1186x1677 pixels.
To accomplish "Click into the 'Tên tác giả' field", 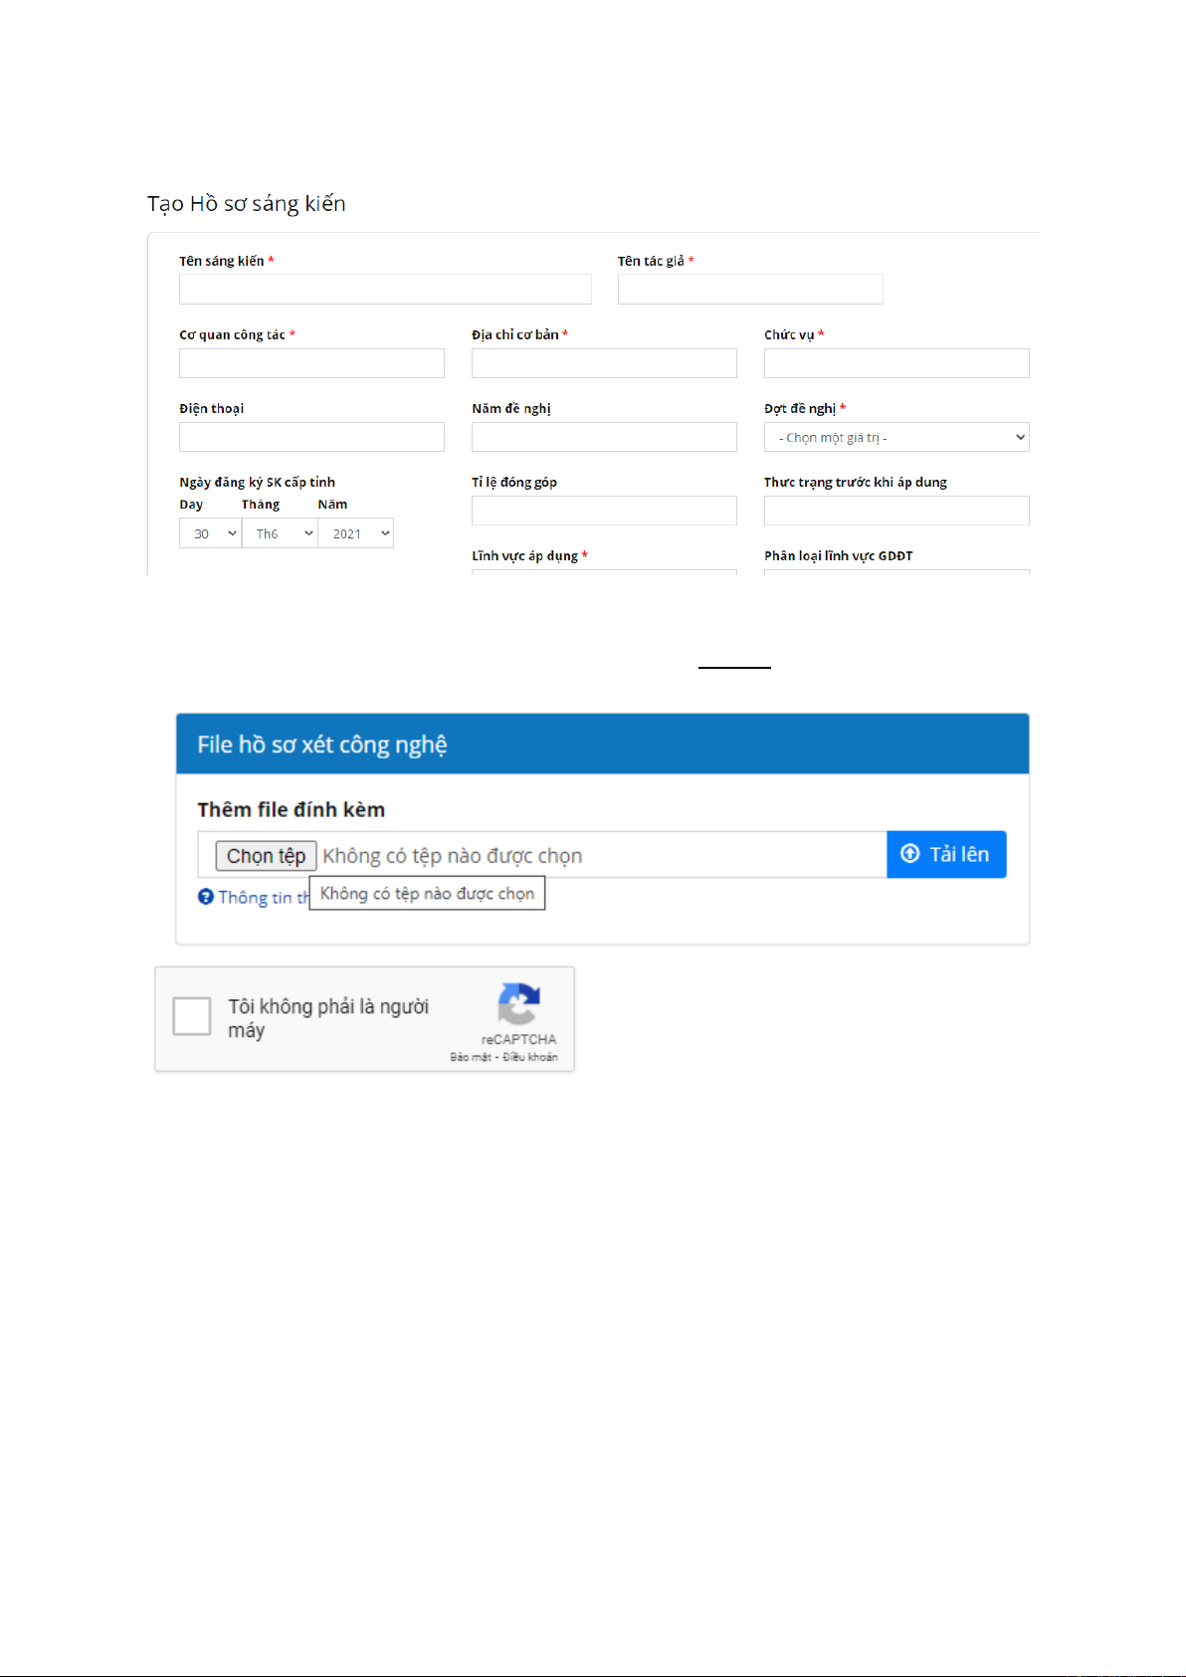I will tap(750, 290).
